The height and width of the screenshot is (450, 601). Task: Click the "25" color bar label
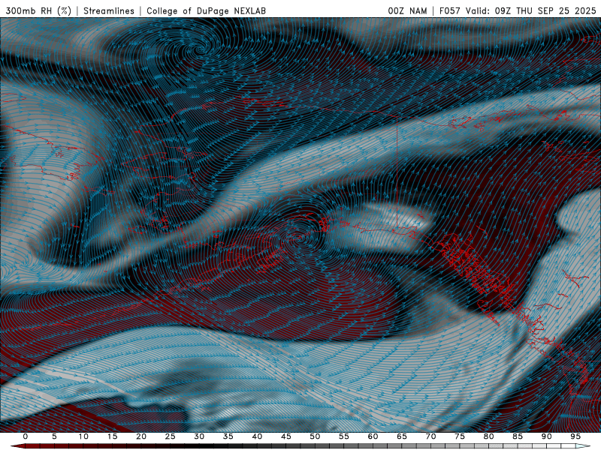tap(171, 436)
